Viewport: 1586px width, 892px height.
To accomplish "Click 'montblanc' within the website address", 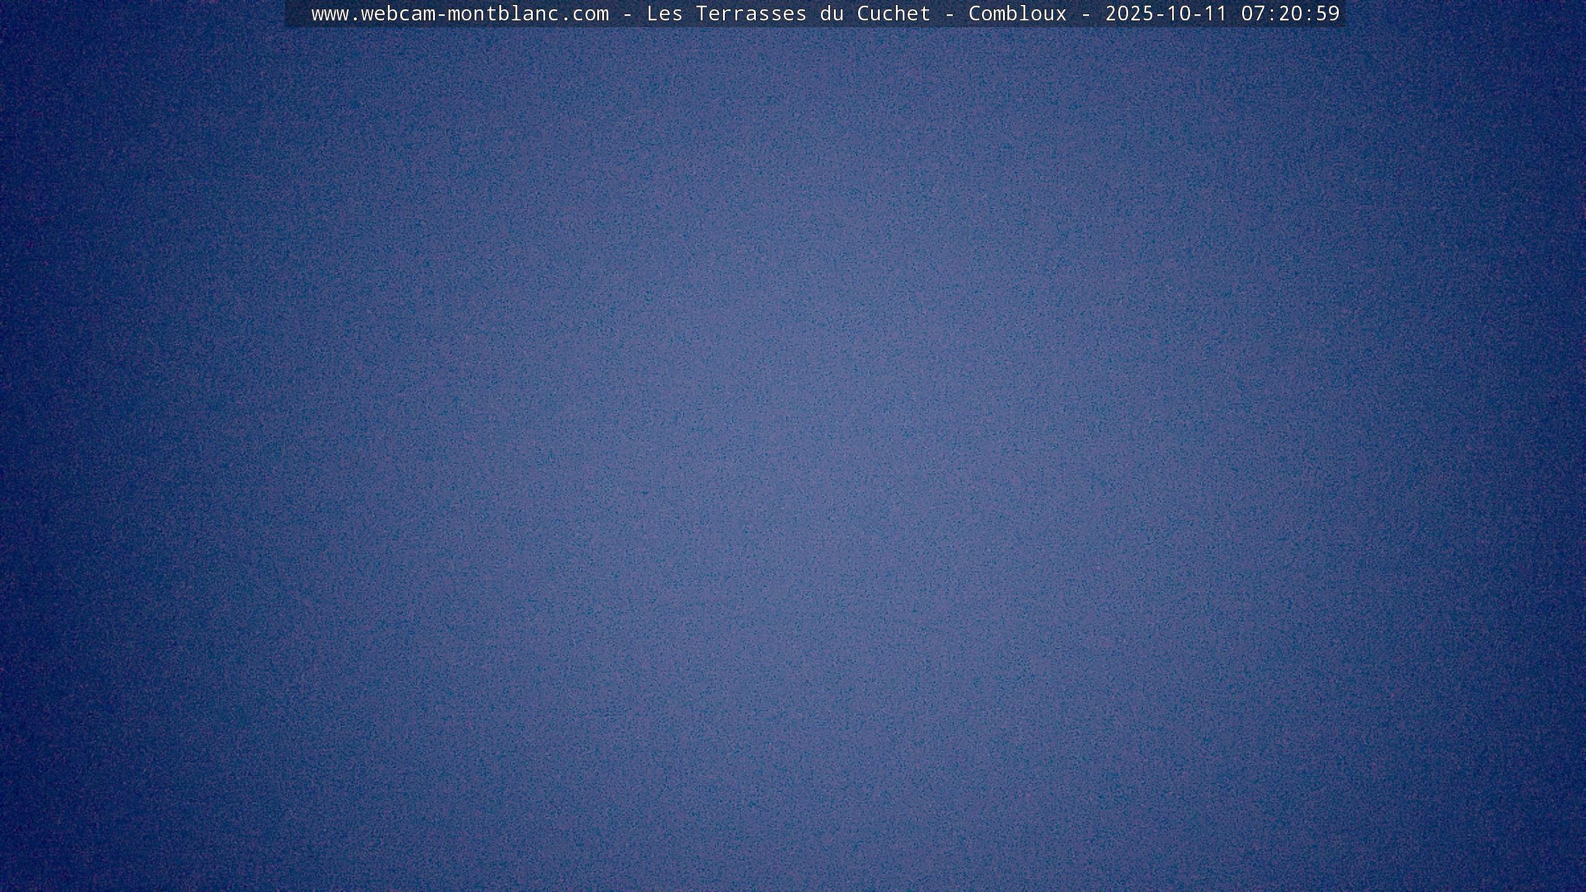I will pos(503,14).
